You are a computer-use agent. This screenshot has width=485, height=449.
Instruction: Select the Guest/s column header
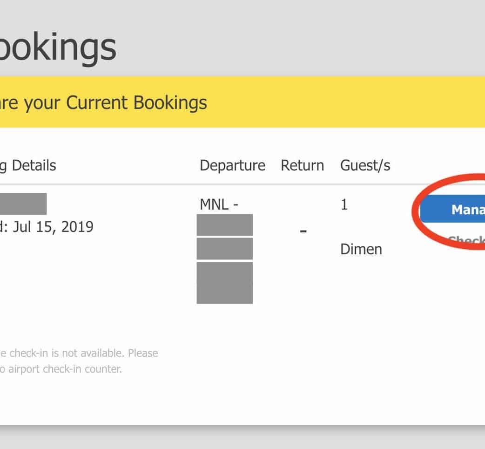[x=365, y=165]
